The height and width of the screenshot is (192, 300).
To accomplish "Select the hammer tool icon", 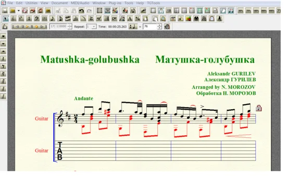I will click(173, 19).
